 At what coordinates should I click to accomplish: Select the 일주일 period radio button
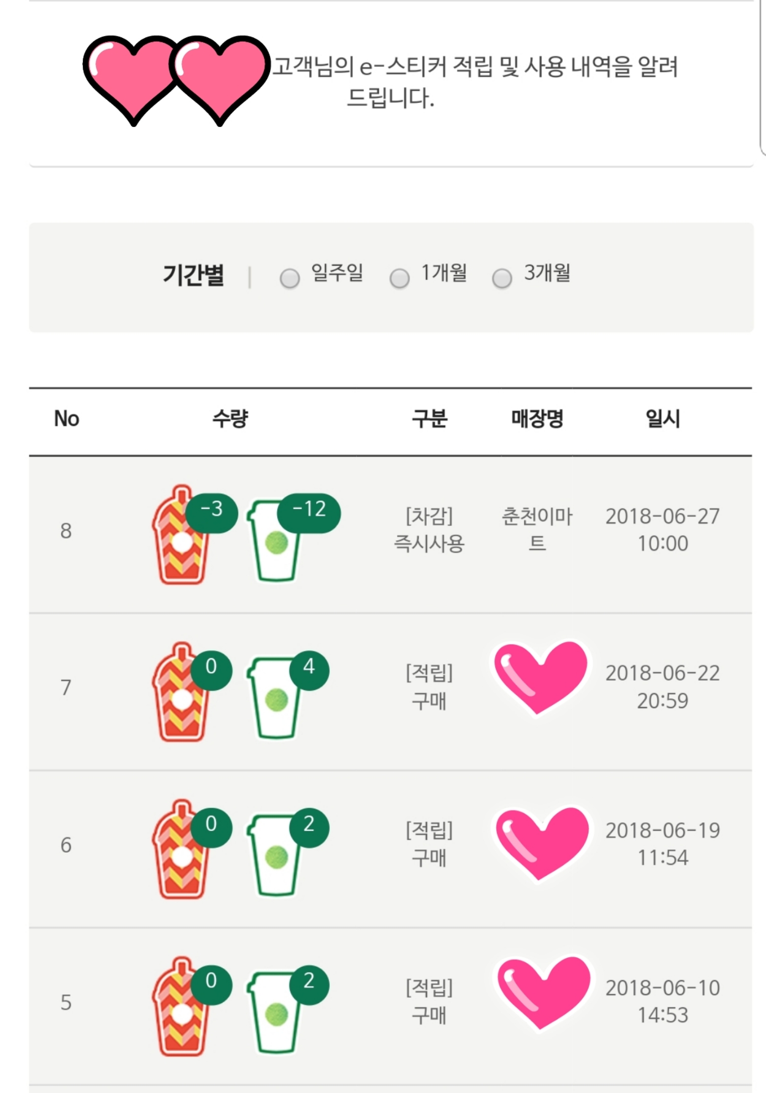tap(290, 278)
